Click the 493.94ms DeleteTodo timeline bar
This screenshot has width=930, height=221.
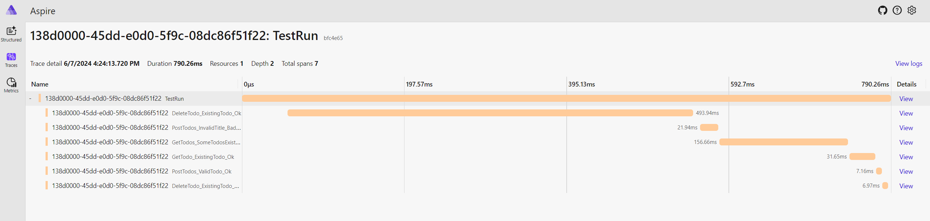[x=490, y=113]
